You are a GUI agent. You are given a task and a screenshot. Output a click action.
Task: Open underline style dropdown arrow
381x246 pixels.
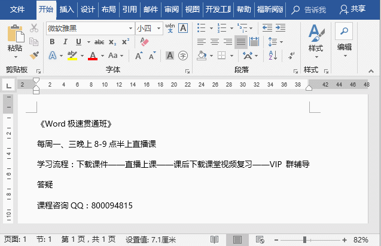coord(89,42)
